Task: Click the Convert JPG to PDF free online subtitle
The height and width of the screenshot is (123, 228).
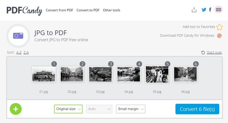Action: tap(61, 40)
